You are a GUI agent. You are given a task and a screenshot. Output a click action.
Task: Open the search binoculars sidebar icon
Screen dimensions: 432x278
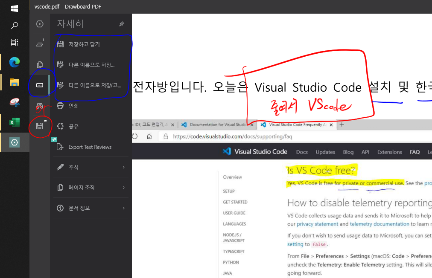click(40, 106)
